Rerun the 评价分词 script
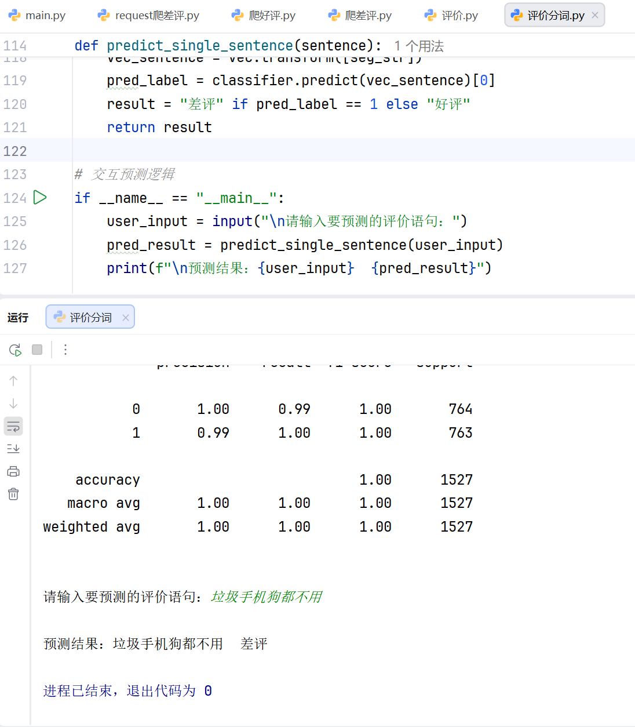 coord(16,350)
